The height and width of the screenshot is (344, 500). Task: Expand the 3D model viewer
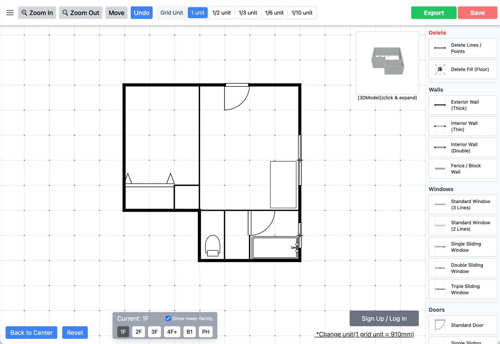pos(387,63)
